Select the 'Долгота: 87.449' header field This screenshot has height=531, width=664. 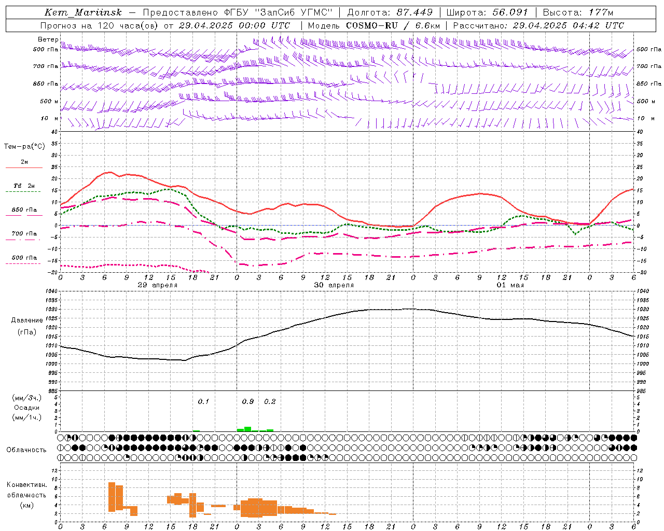click(390, 12)
